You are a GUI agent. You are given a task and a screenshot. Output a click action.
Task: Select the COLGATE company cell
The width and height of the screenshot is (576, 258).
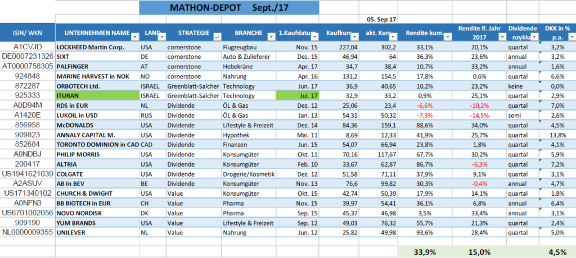click(x=97, y=174)
